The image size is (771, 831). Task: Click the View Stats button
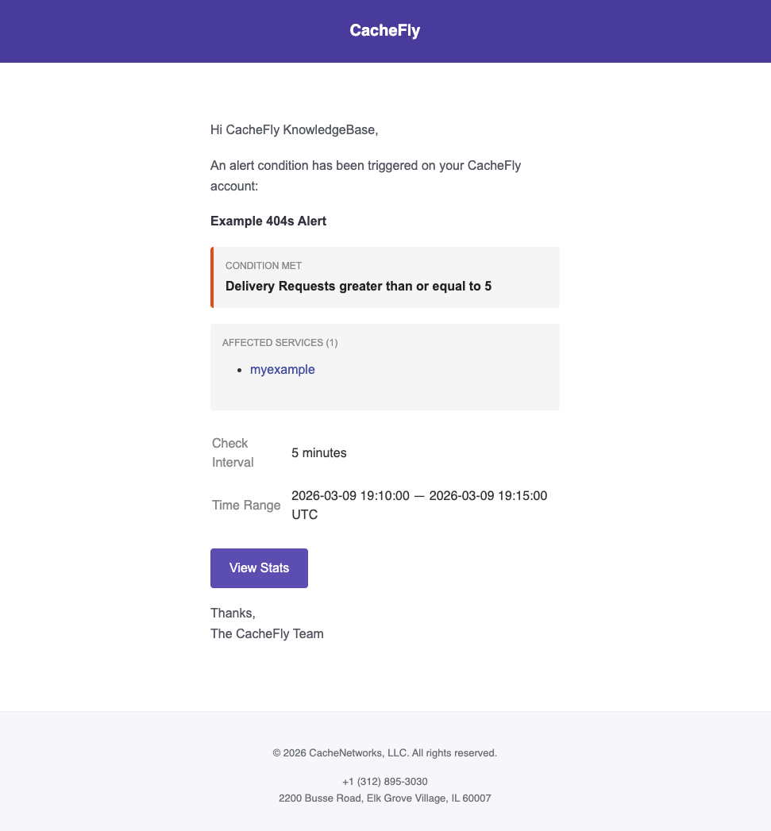[x=259, y=568]
